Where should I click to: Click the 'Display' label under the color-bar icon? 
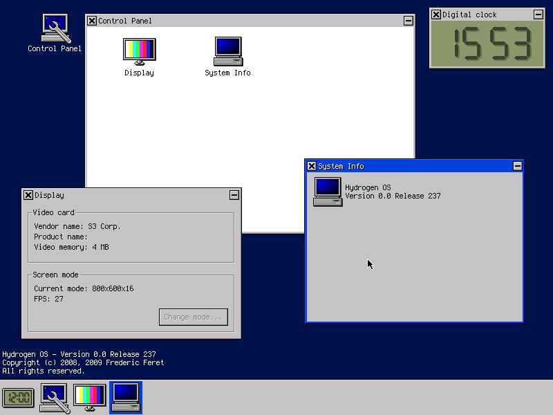coord(140,73)
